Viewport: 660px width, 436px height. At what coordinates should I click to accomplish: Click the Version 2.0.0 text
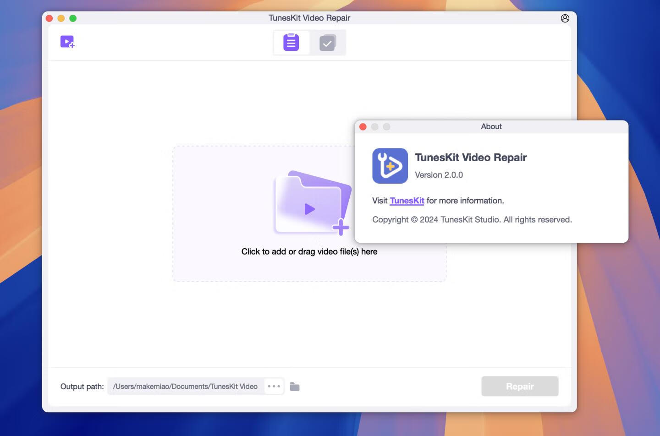click(x=439, y=175)
